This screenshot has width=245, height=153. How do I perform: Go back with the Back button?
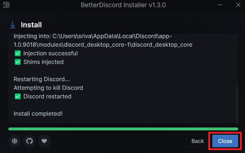198,141
